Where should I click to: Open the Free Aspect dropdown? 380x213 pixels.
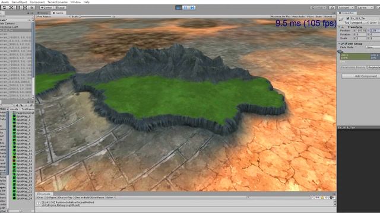point(53,17)
